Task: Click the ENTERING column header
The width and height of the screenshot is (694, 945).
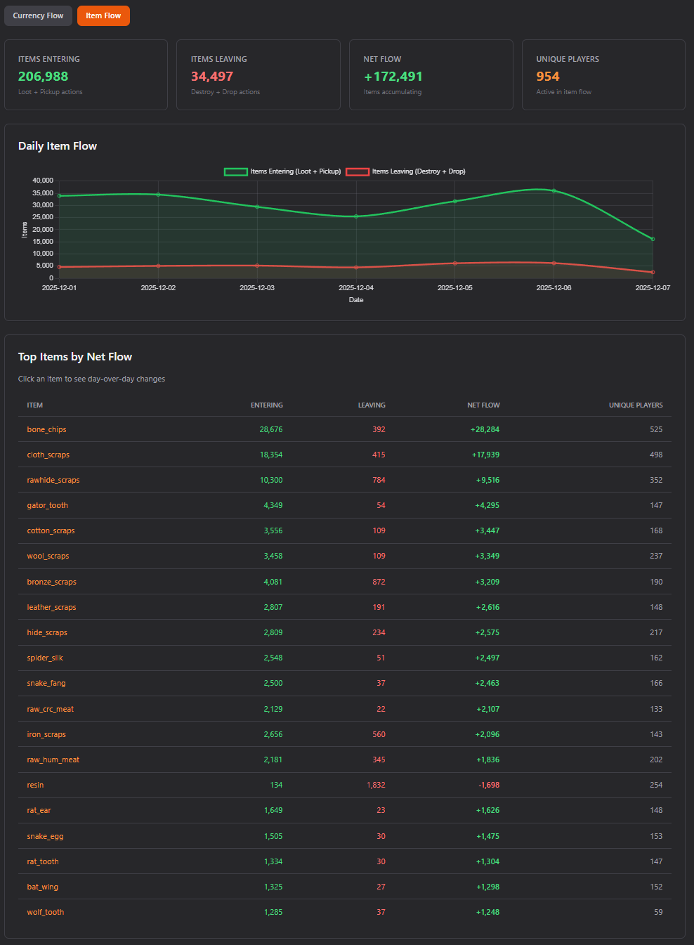Action: (x=267, y=405)
